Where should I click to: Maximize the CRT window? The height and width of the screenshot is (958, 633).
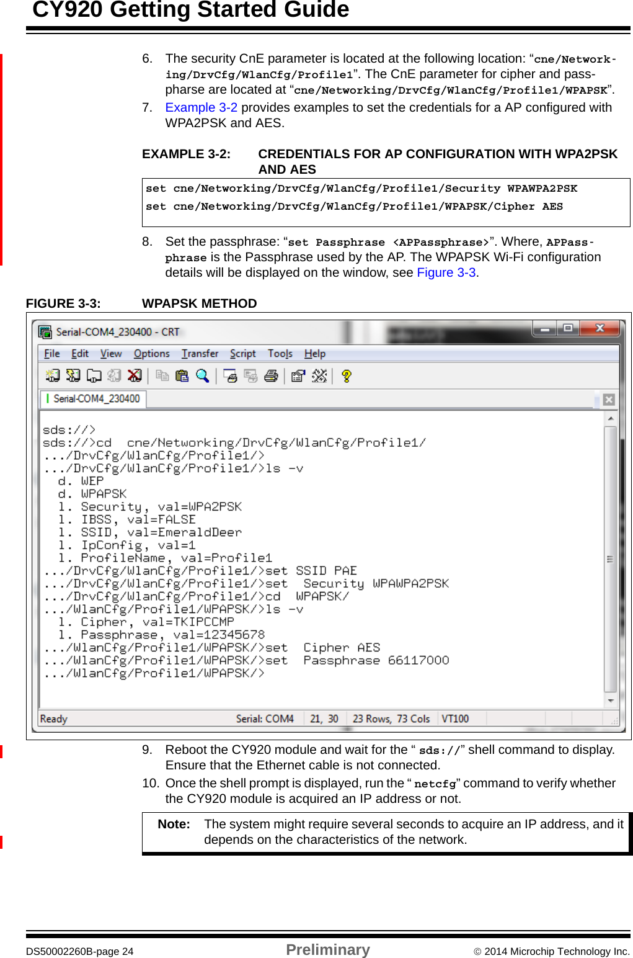coord(567,328)
